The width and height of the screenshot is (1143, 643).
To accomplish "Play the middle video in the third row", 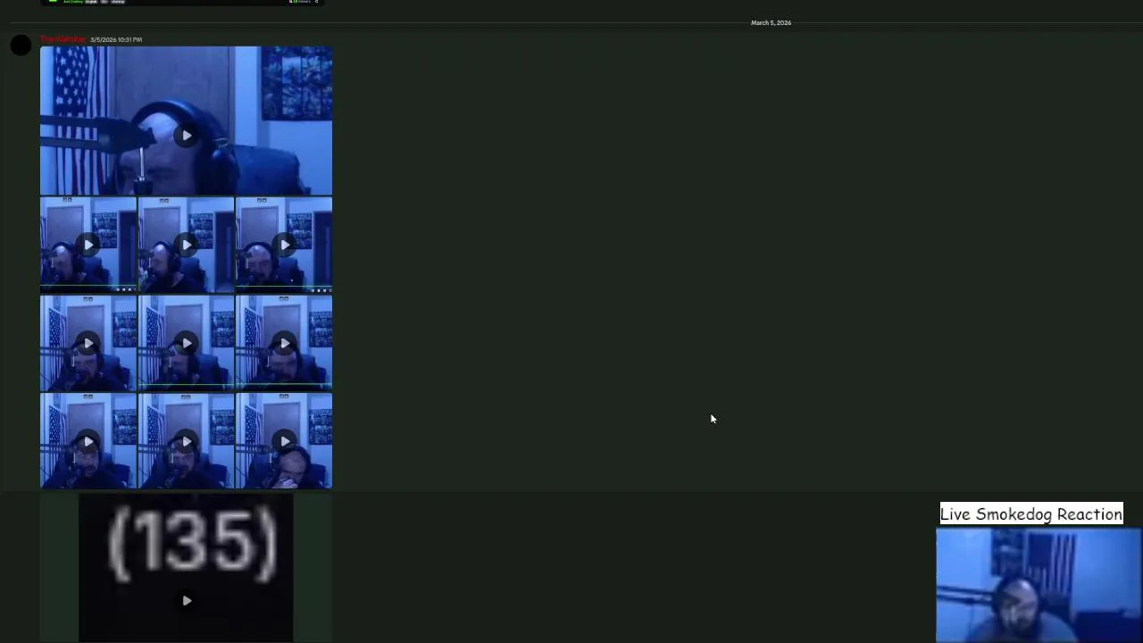I will (186, 343).
